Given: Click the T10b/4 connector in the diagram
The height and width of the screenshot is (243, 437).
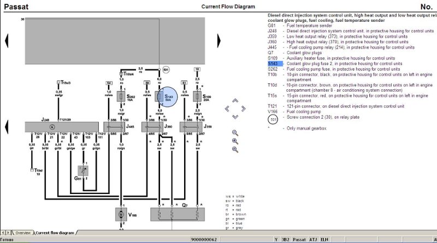Looking at the screenshot, I should (127, 74).
